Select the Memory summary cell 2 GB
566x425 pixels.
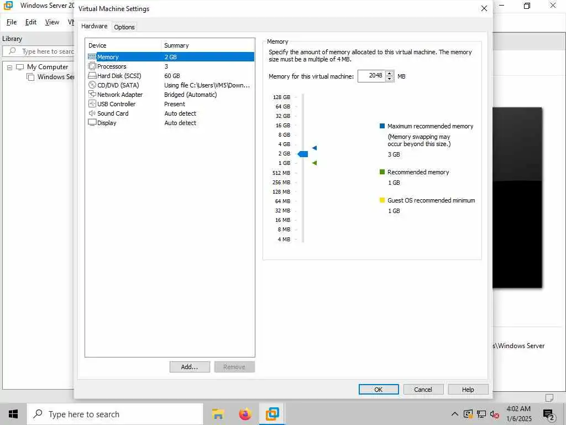pos(170,57)
